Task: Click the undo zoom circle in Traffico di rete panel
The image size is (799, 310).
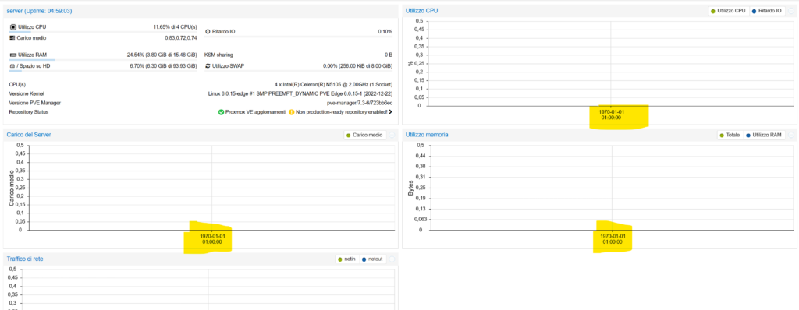Action: click(392, 259)
